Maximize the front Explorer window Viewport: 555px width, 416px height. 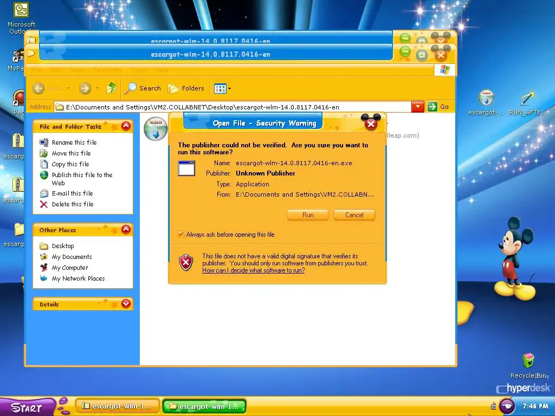pos(422,55)
